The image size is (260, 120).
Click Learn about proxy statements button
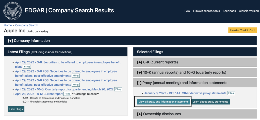click(x=210, y=102)
